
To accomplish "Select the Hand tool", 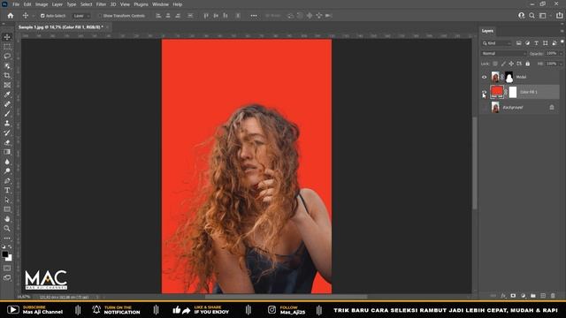I will [7, 219].
